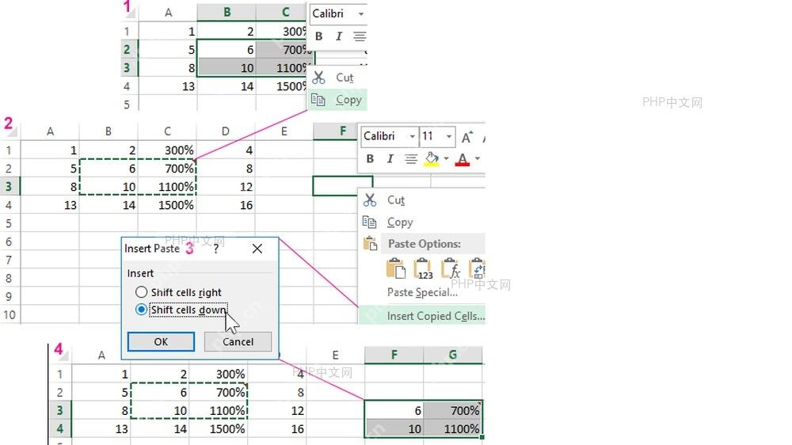Screen dimensions: 792x445
Task: Open the fill color dropdown arrow
Action: pos(446,158)
